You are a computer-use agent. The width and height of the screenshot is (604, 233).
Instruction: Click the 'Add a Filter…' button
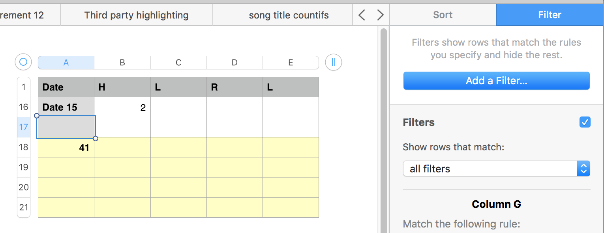tap(496, 81)
